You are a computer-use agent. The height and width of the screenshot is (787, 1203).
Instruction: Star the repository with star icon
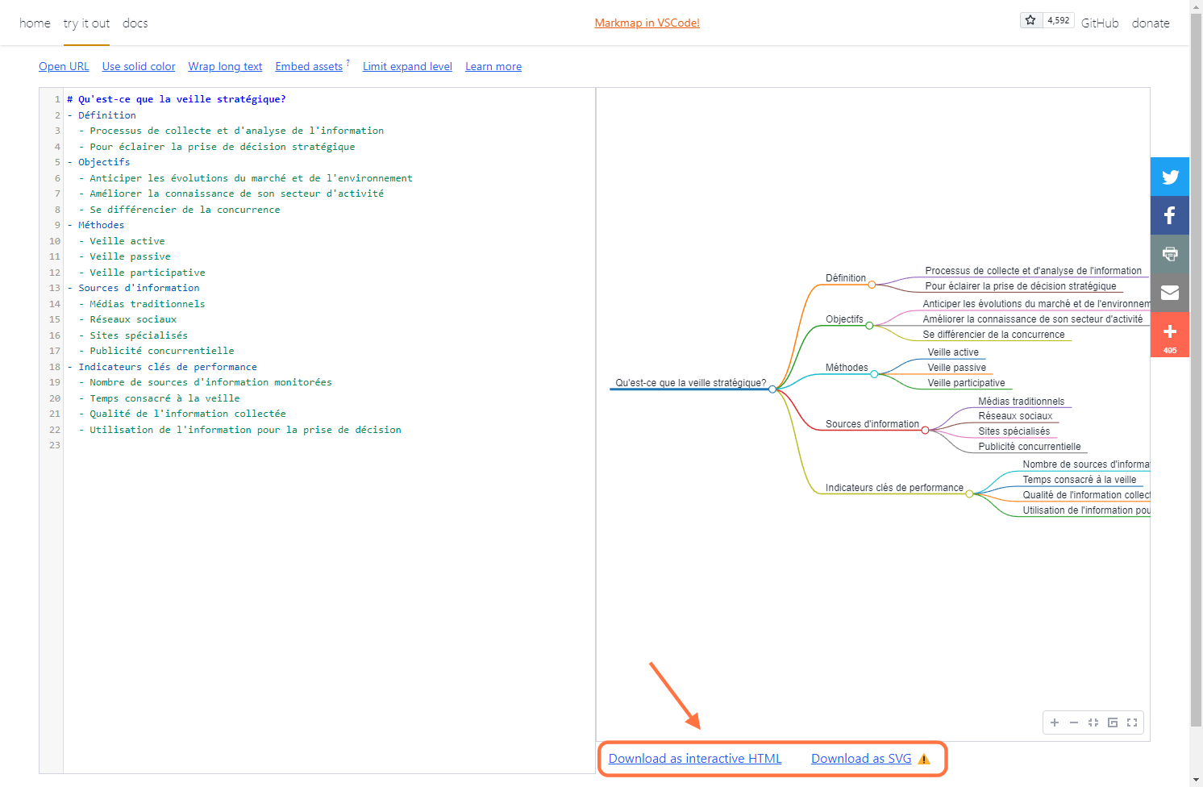click(1030, 20)
